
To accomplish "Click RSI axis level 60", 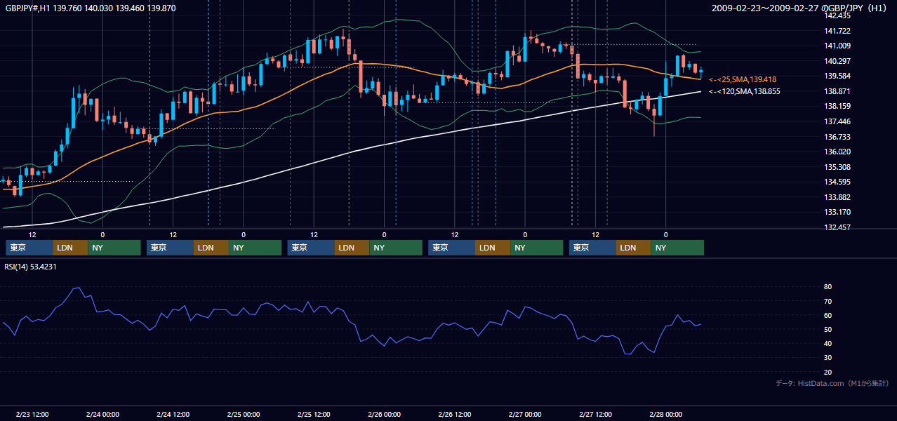I will [x=828, y=315].
